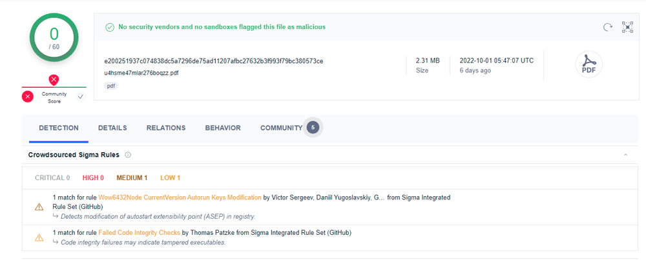
Task: Toggle the MEDIUM 1 severity filter
Action: [x=132, y=178]
